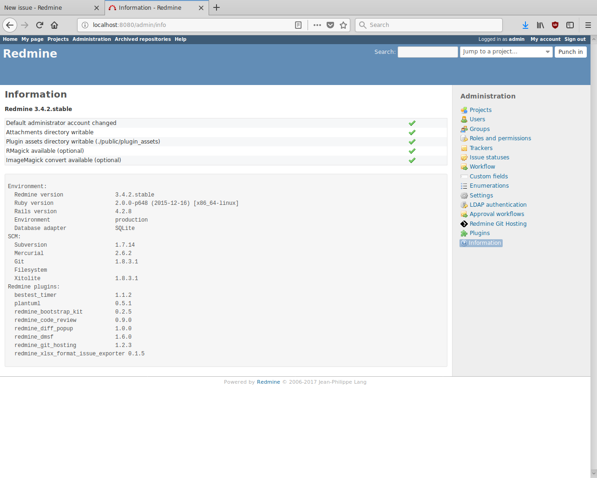Open the Approval workflows link
597x478 pixels.
pos(497,214)
